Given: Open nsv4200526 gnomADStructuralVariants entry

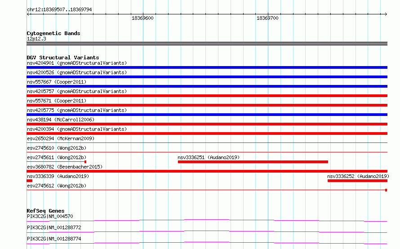Looking at the screenshot, I should tap(77, 72).
